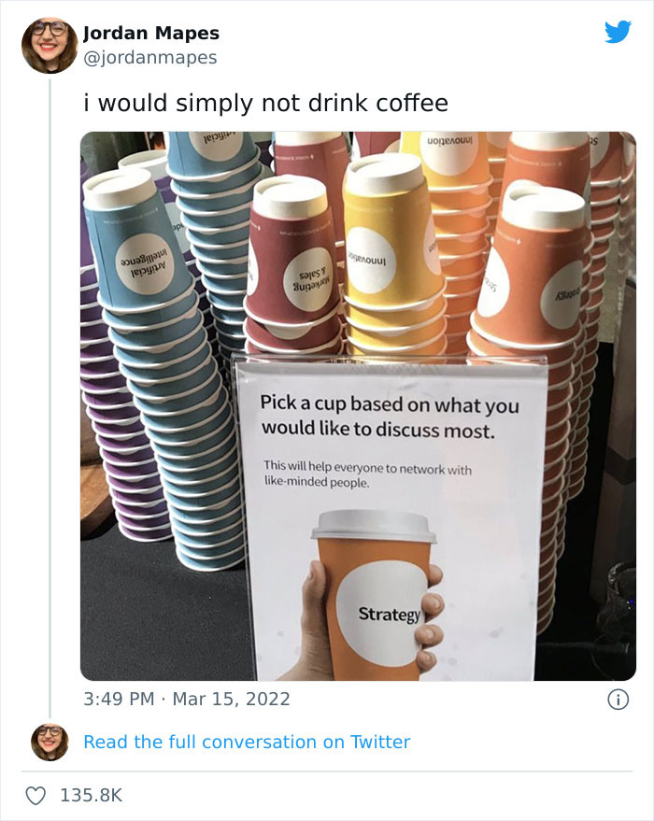Open Jordan Mapes' large profile avatar
The width and height of the screenshot is (654, 821).
(x=50, y=45)
